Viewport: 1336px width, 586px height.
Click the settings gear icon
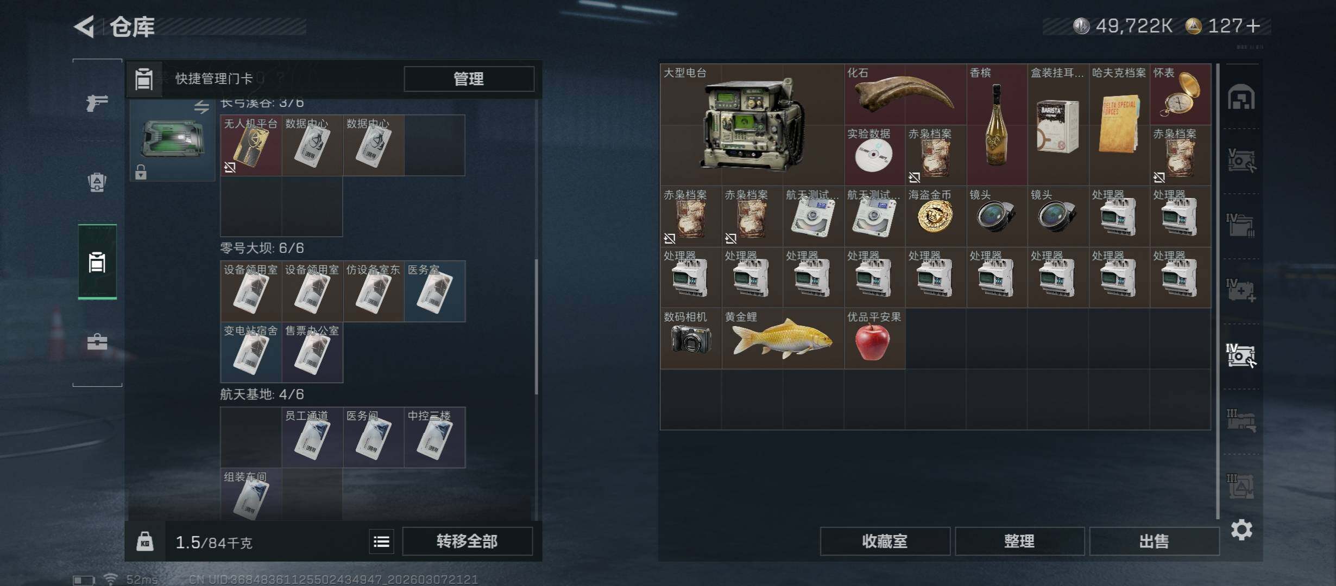[x=1242, y=530]
